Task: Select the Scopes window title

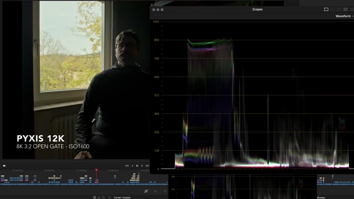Action: tap(257, 9)
